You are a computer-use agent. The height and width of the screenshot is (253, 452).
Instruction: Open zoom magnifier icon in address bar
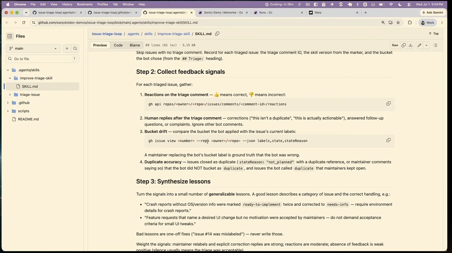[x=383, y=23]
